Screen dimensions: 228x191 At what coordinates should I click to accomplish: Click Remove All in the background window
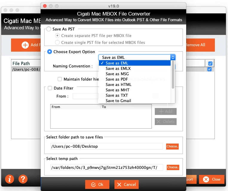(x=201, y=45)
